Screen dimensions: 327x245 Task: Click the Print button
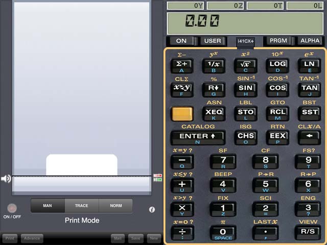(10, 238)
